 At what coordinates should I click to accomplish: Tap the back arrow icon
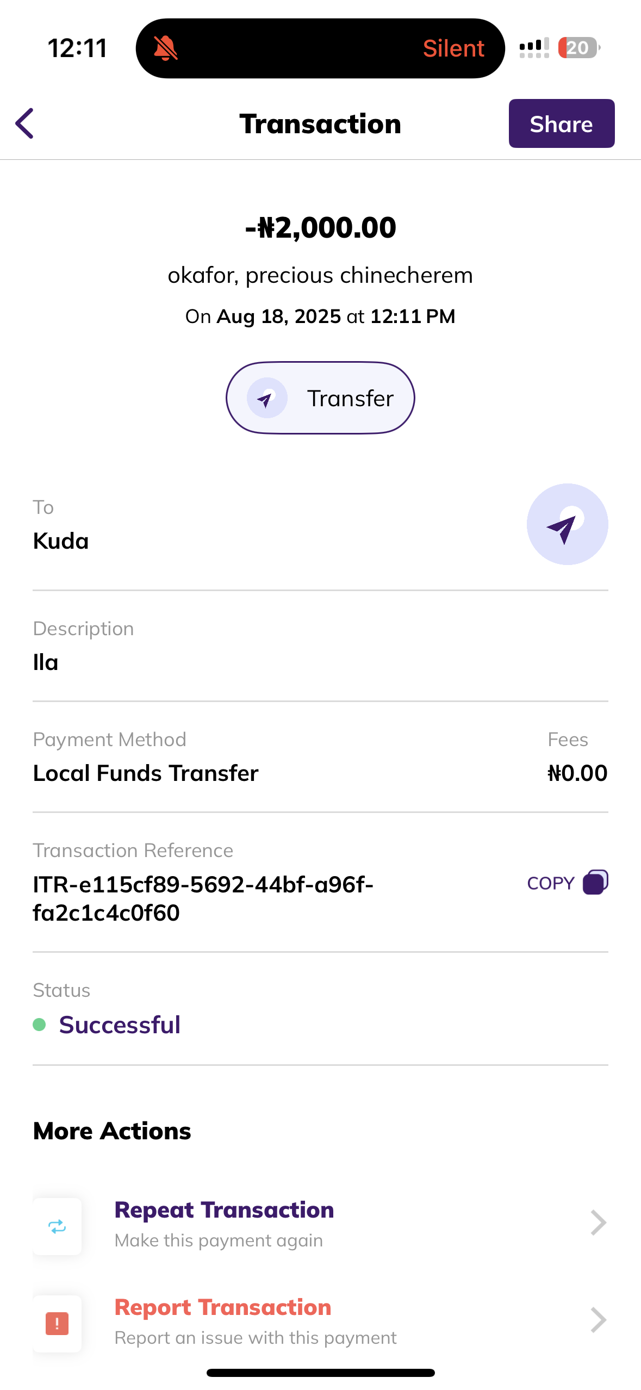[25, 123]
